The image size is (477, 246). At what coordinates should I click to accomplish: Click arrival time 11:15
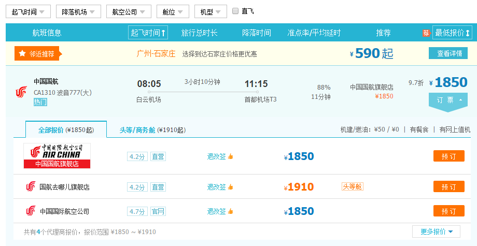coord(256,83)
